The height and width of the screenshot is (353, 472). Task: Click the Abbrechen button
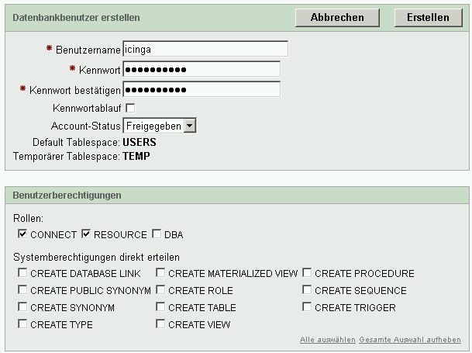(337, 17)
